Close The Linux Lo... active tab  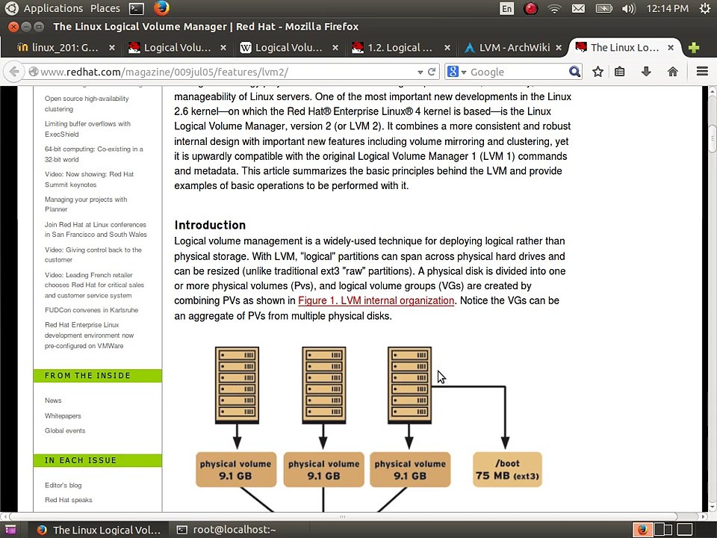click(x=671, y=48)
